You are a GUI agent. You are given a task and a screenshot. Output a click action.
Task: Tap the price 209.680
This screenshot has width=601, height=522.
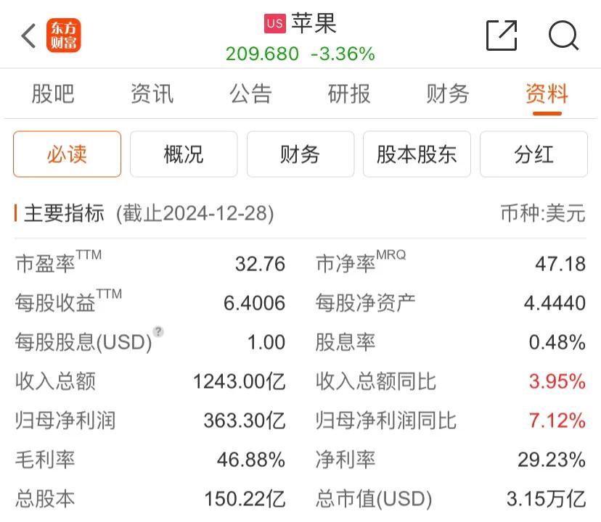point(262,54)
